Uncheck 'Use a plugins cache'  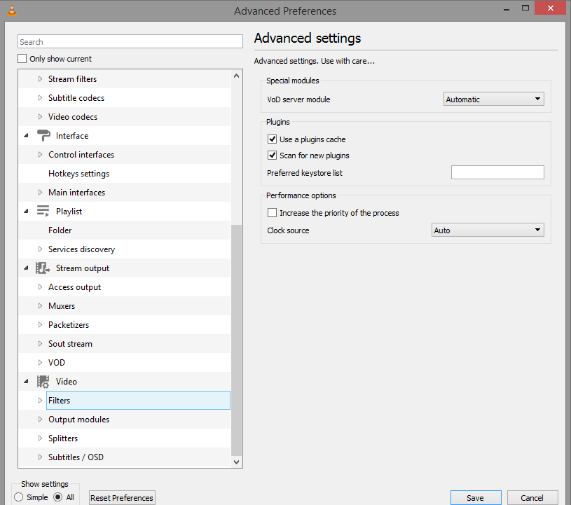coord(273,139)
